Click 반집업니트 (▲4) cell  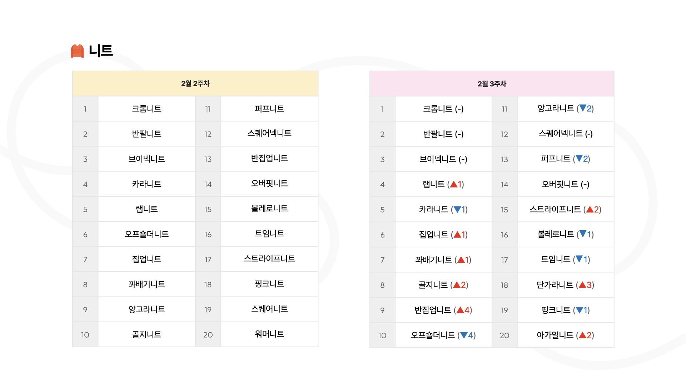pyautogui.click(x=443, y=310)
